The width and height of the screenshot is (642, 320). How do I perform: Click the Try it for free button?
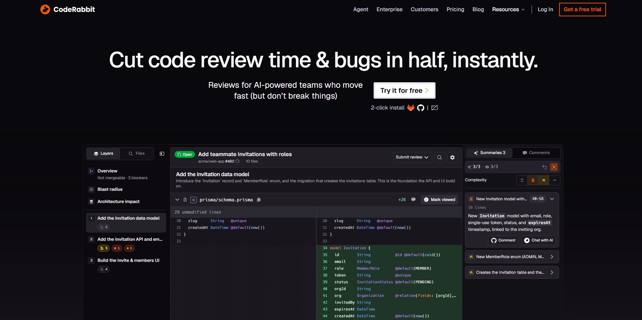click(x=405, y=90)
